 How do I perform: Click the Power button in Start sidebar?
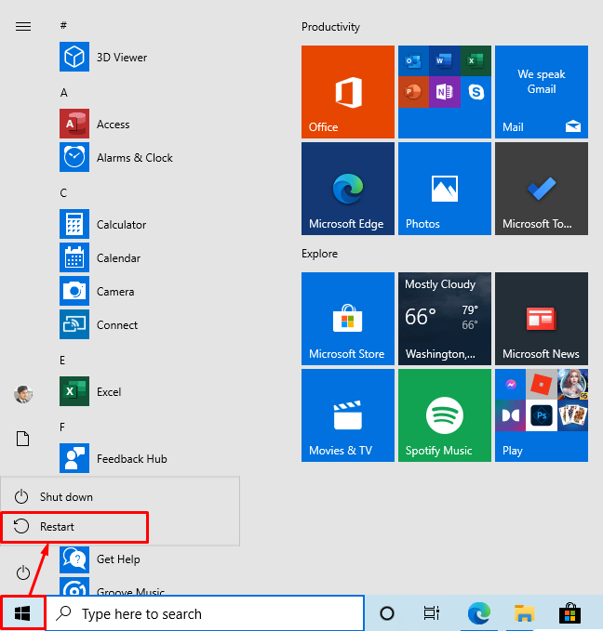[23, 572]
